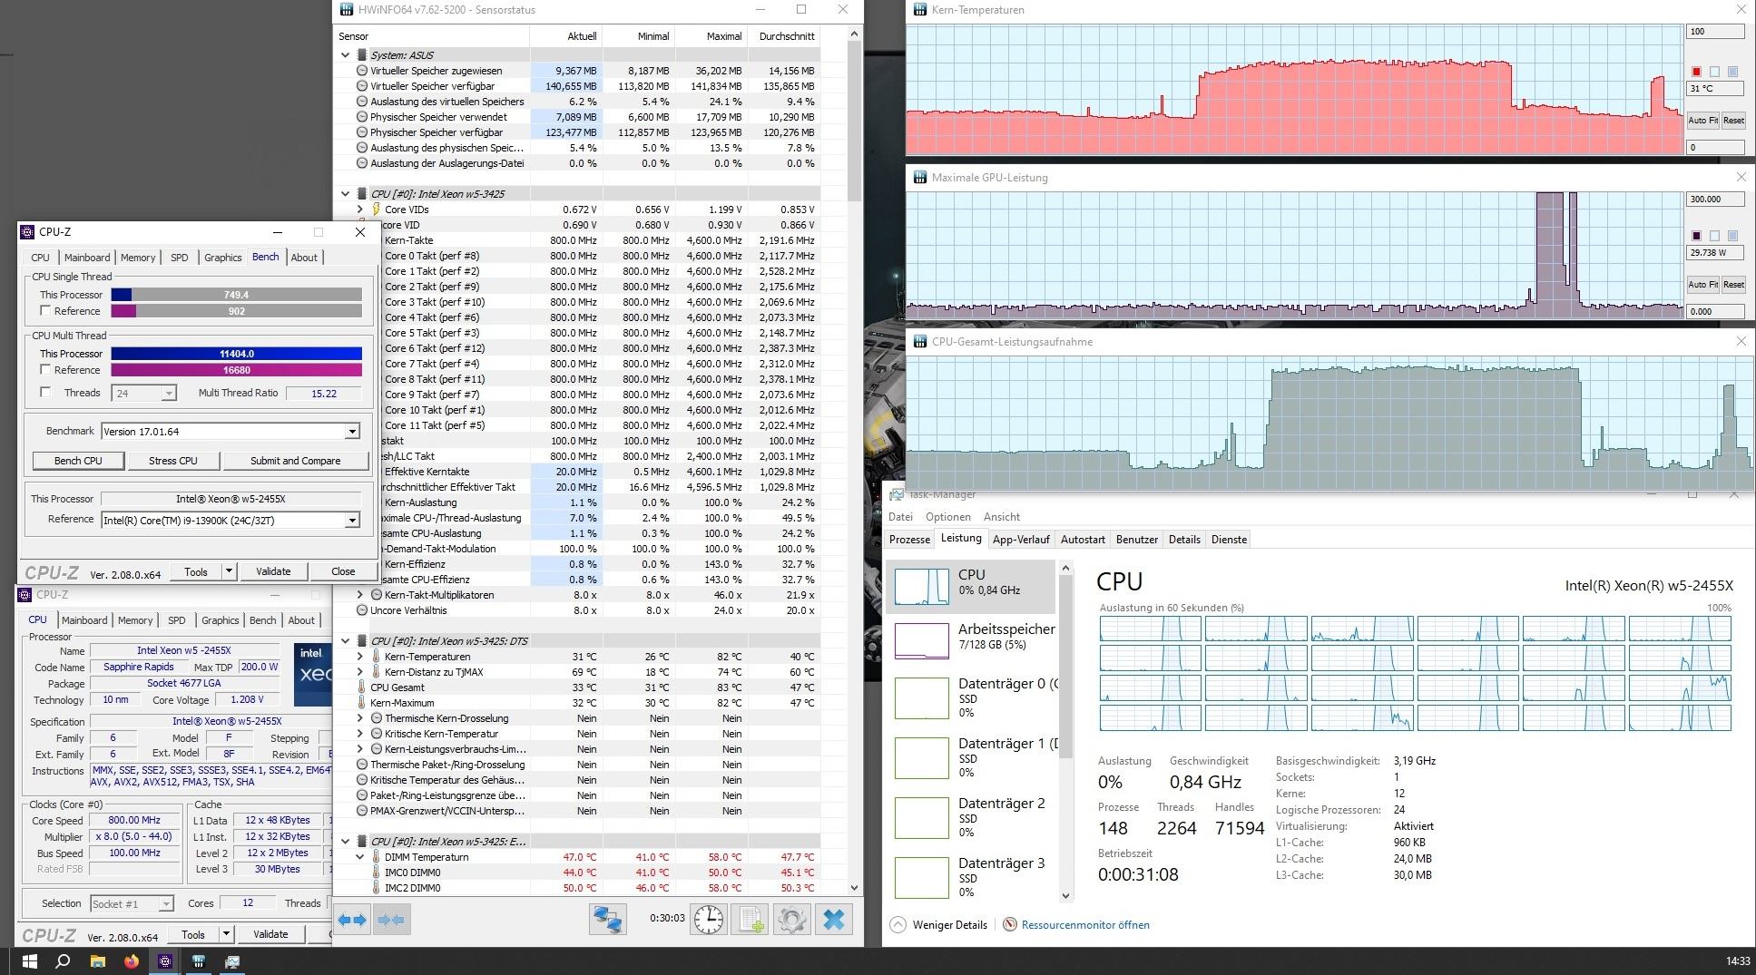Image resolution: width=1756 pixels, height=975 pixels.
Task: Click Intel logo in lower CPU-Z window
Action: [x=312, y=676]
